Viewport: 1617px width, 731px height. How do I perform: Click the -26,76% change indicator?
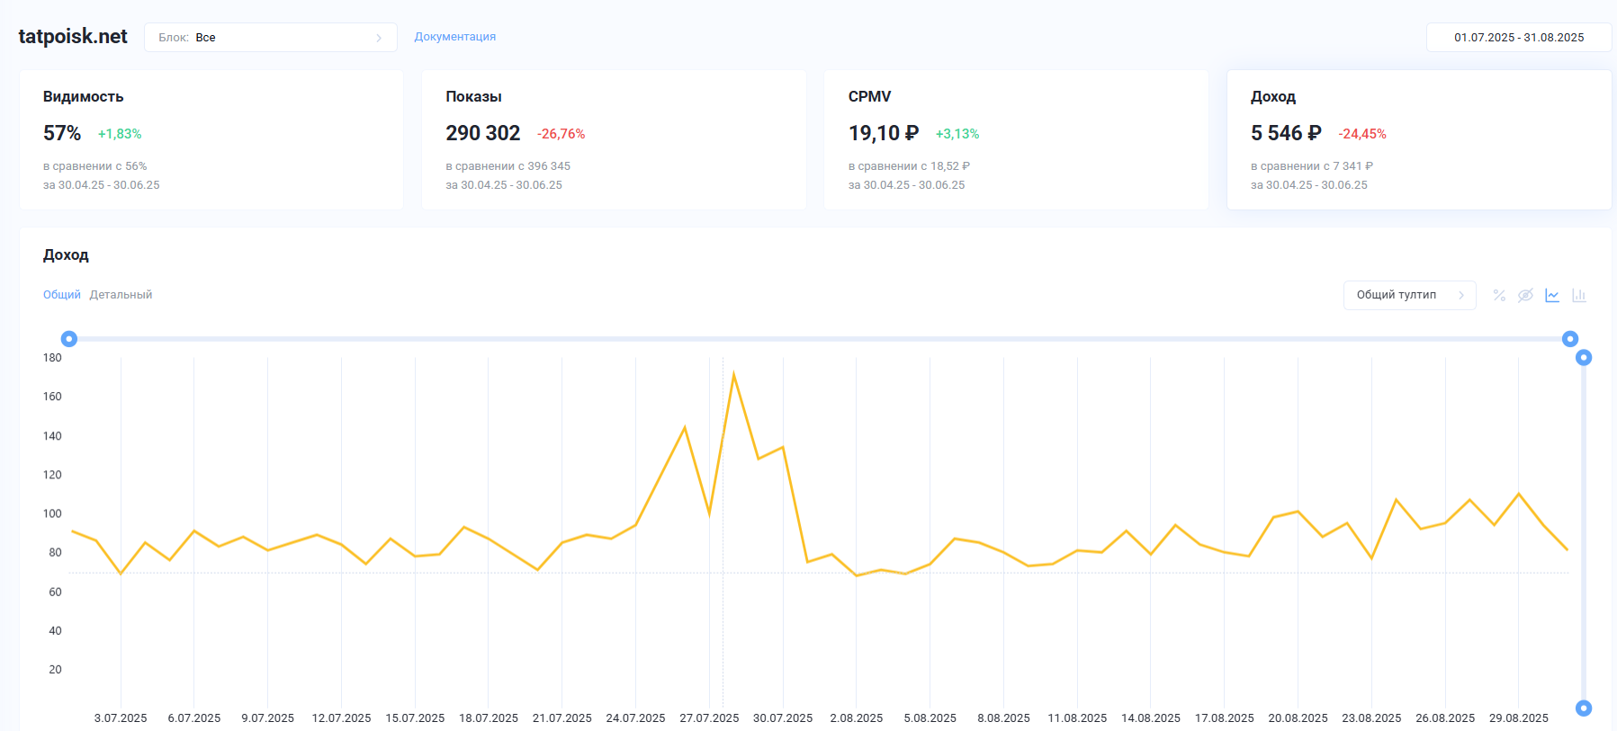coord(561,134)
